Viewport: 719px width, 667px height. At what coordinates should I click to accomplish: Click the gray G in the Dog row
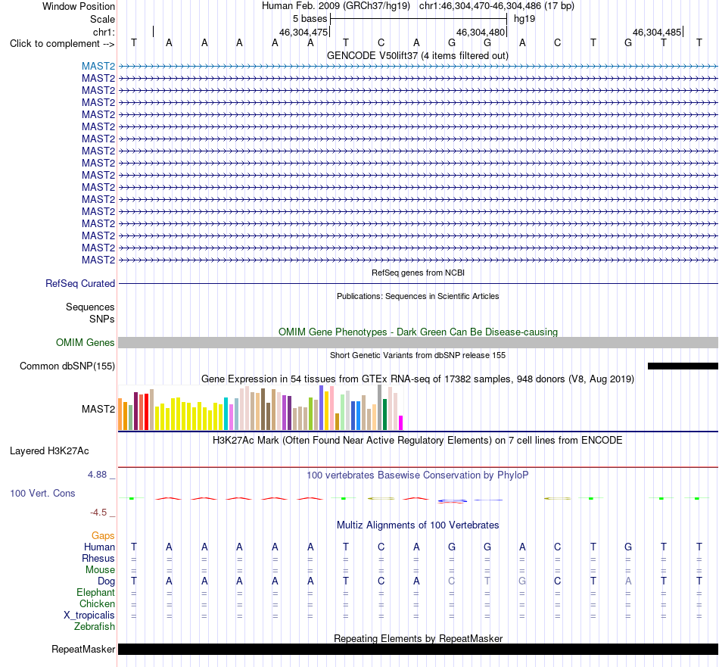point(522,581)
